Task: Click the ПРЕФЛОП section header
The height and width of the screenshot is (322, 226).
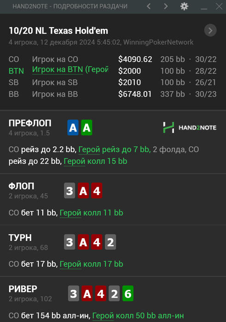Action: (30, 123)
